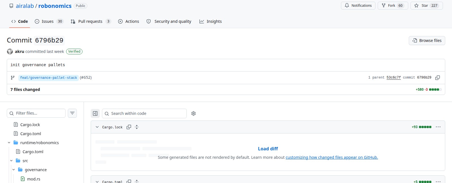Click the Public visibility label
Image resolution: width=452 pixels, height=183 pixels.
coord(81,6)
